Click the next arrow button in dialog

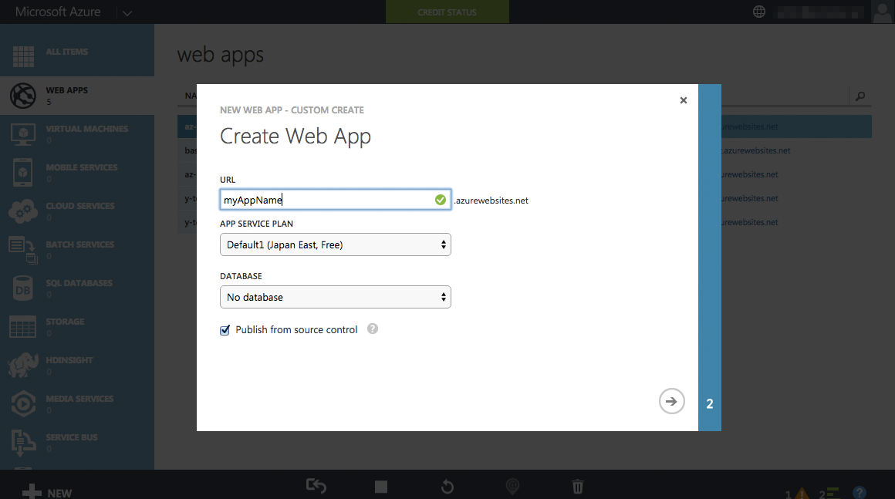(x=672, y=402)
